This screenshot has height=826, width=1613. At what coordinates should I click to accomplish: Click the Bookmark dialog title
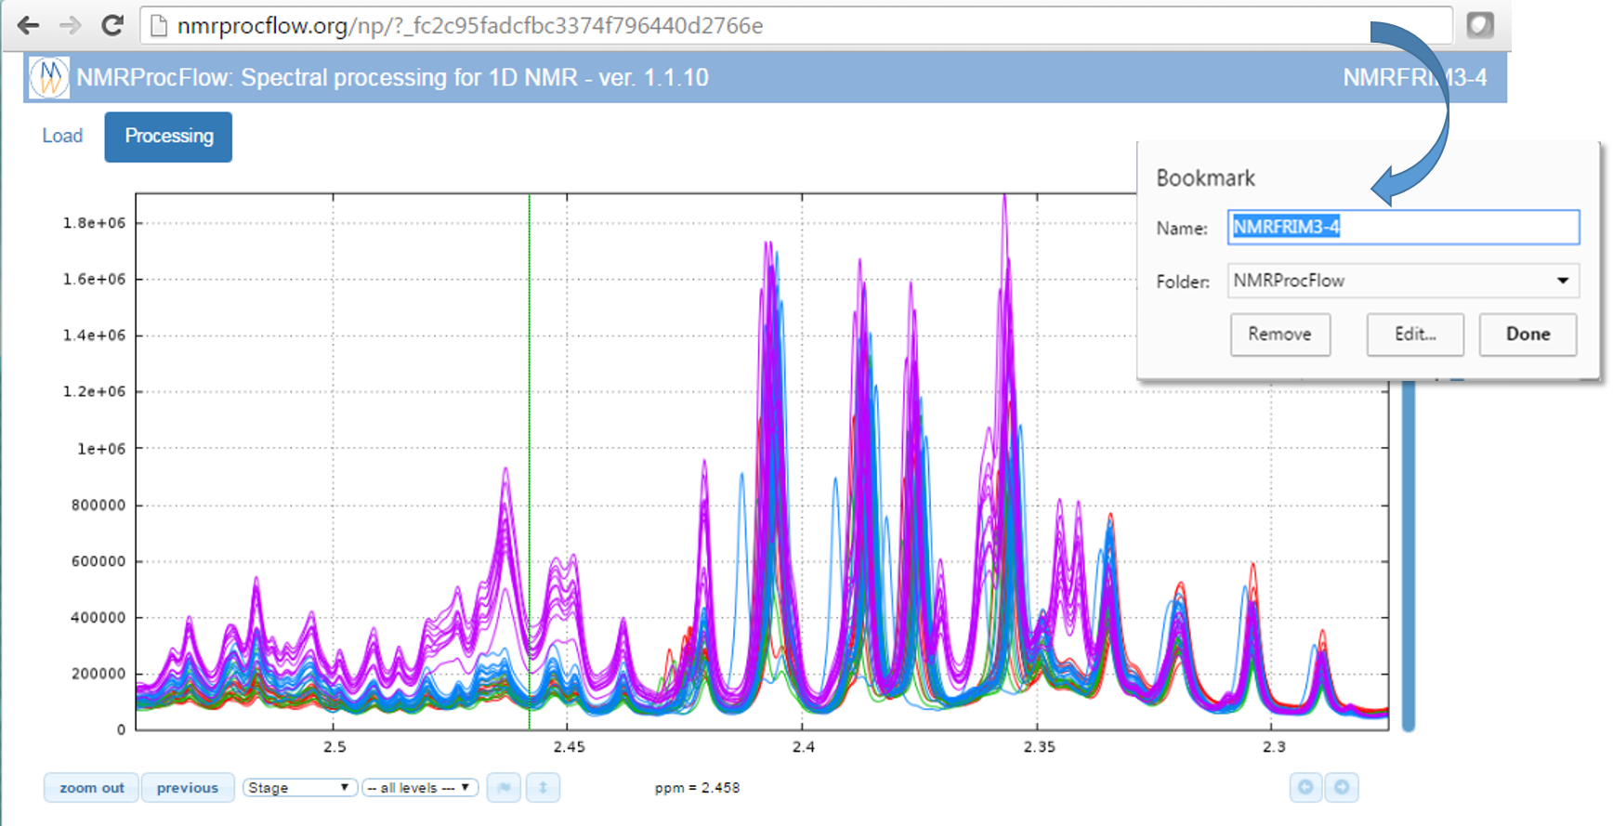click(1205, 178)
